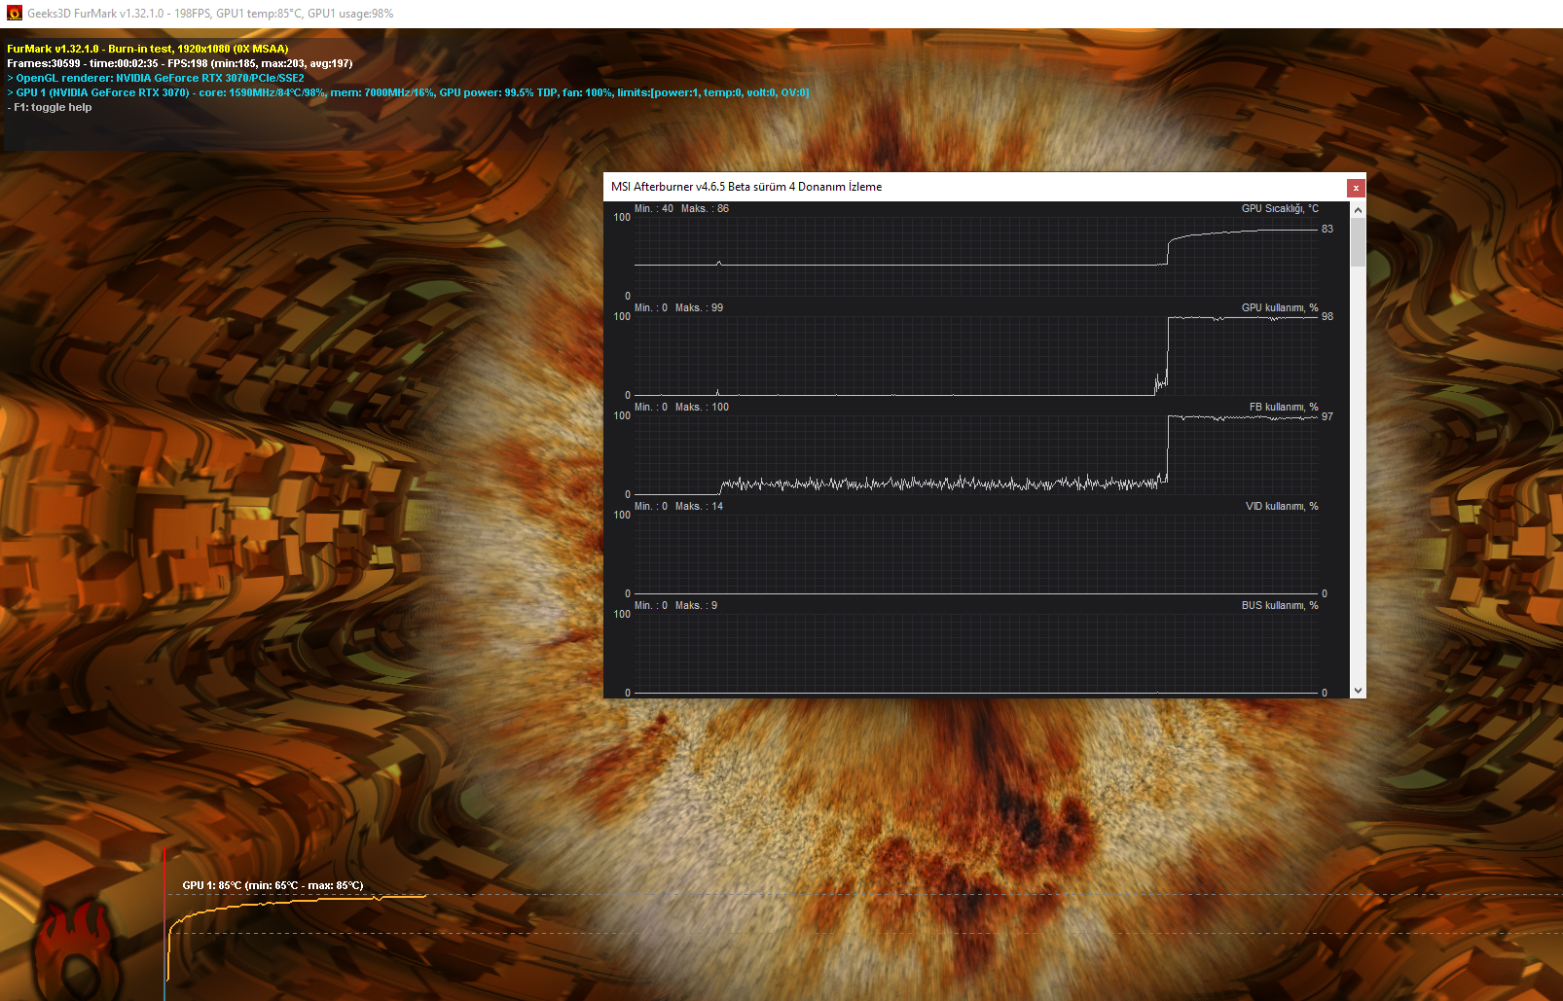Click the MSI Afterburner window title text

click(746, 187)
